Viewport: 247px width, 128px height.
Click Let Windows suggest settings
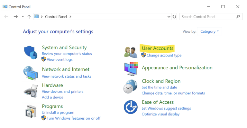coord(166,108)
